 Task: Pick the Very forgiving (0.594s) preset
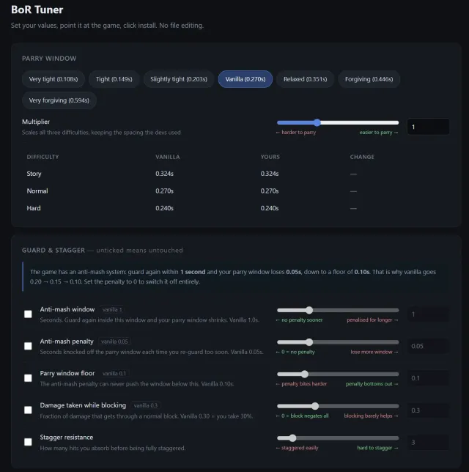coord(59,100)
